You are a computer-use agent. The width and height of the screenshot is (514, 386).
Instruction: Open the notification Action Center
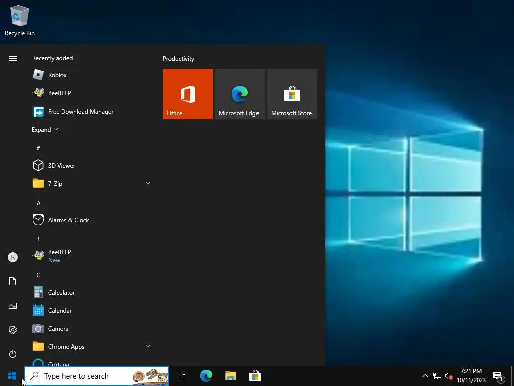(x=498, y=376)
